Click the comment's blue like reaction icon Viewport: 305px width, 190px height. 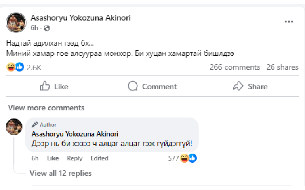(193, 158)
